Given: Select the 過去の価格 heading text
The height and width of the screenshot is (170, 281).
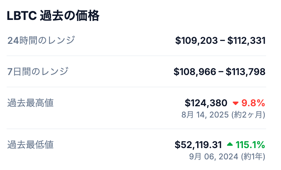Looking at the screenshot, I should coord(69,16).
